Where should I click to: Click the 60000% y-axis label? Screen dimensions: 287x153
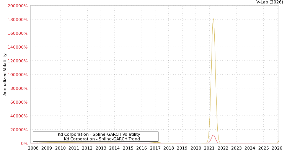point(18,102)
